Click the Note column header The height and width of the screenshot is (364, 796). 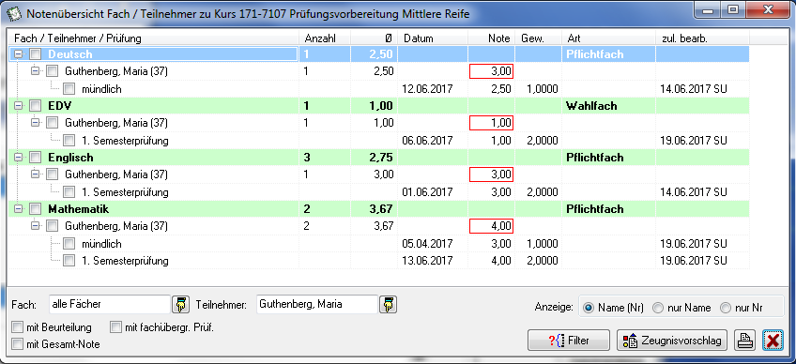point(492,38)
